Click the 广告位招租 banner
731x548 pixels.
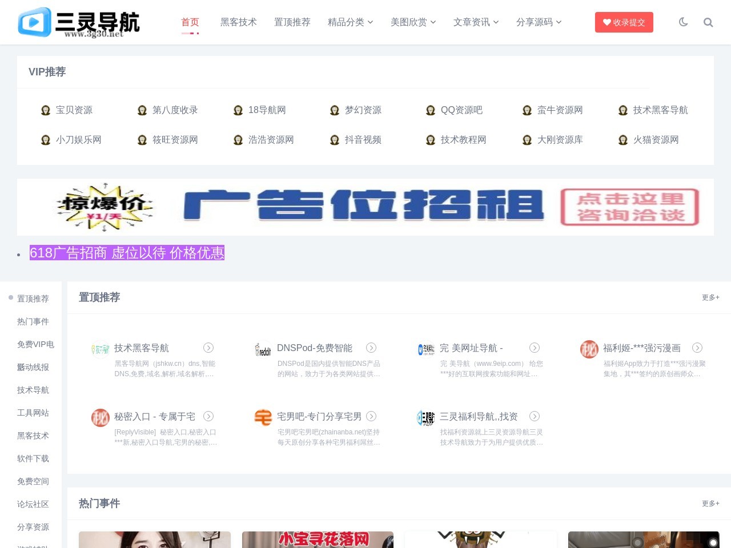[x=365, y=207]
